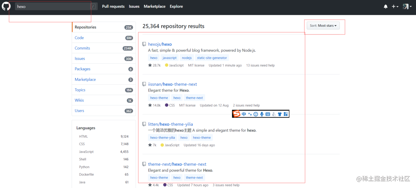The width and height of the screenshot is (416, 188).
Task: Open the toolbox grid icon in IME bar
Action: click(285, 114)
